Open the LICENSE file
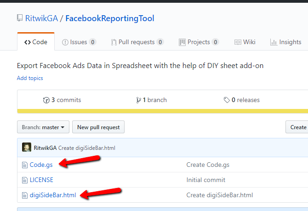The image size is (308, 211). 41,180
